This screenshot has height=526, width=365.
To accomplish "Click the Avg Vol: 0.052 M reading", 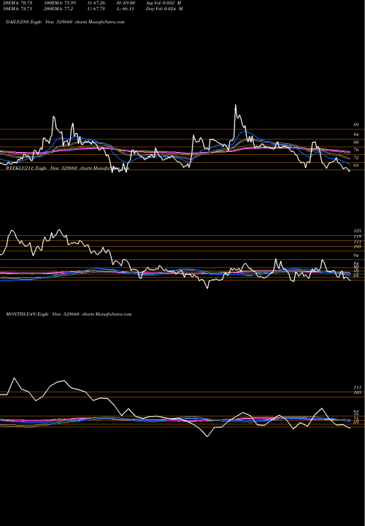I will tap(164, 3).
